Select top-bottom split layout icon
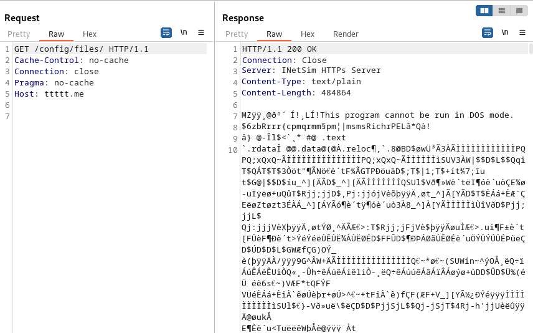This screenshot has height=333, width=533. (x=502, y=11)
